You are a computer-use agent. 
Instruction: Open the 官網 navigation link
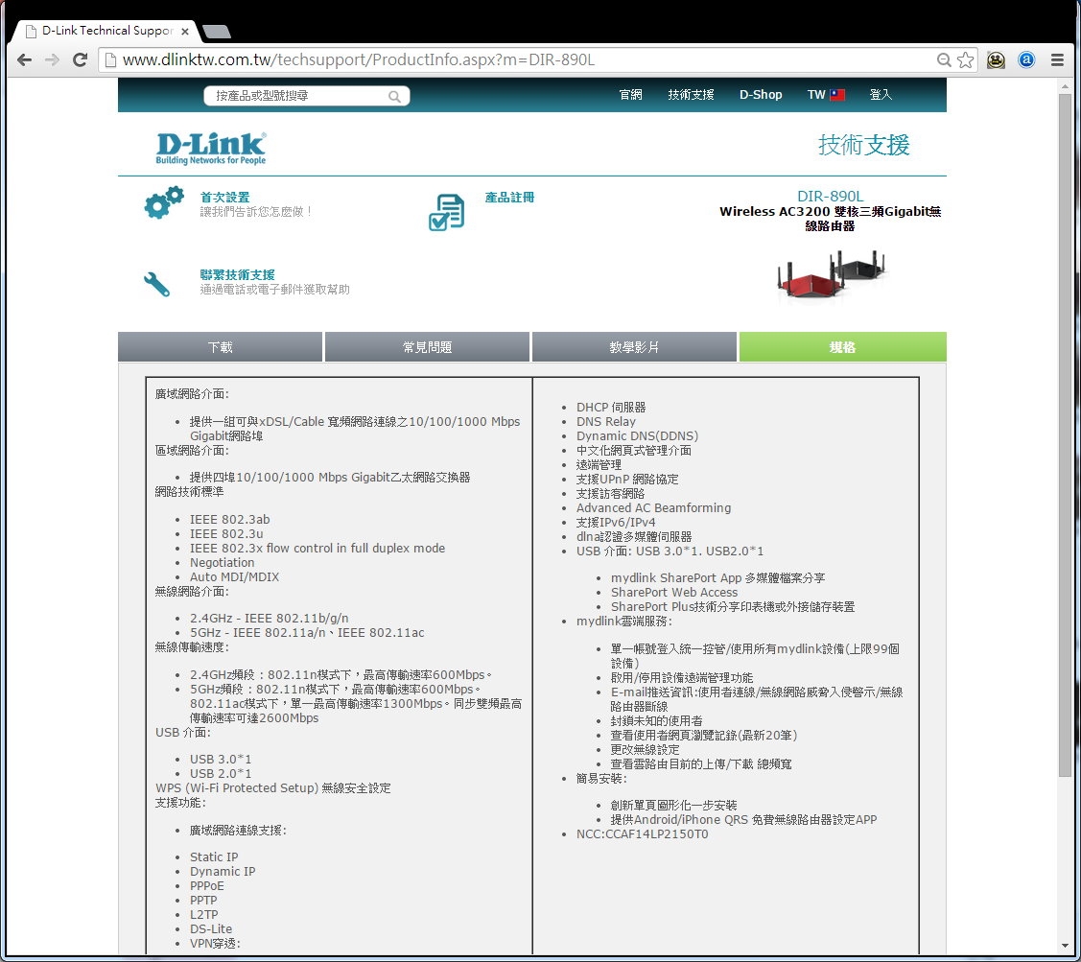point(631,95)
